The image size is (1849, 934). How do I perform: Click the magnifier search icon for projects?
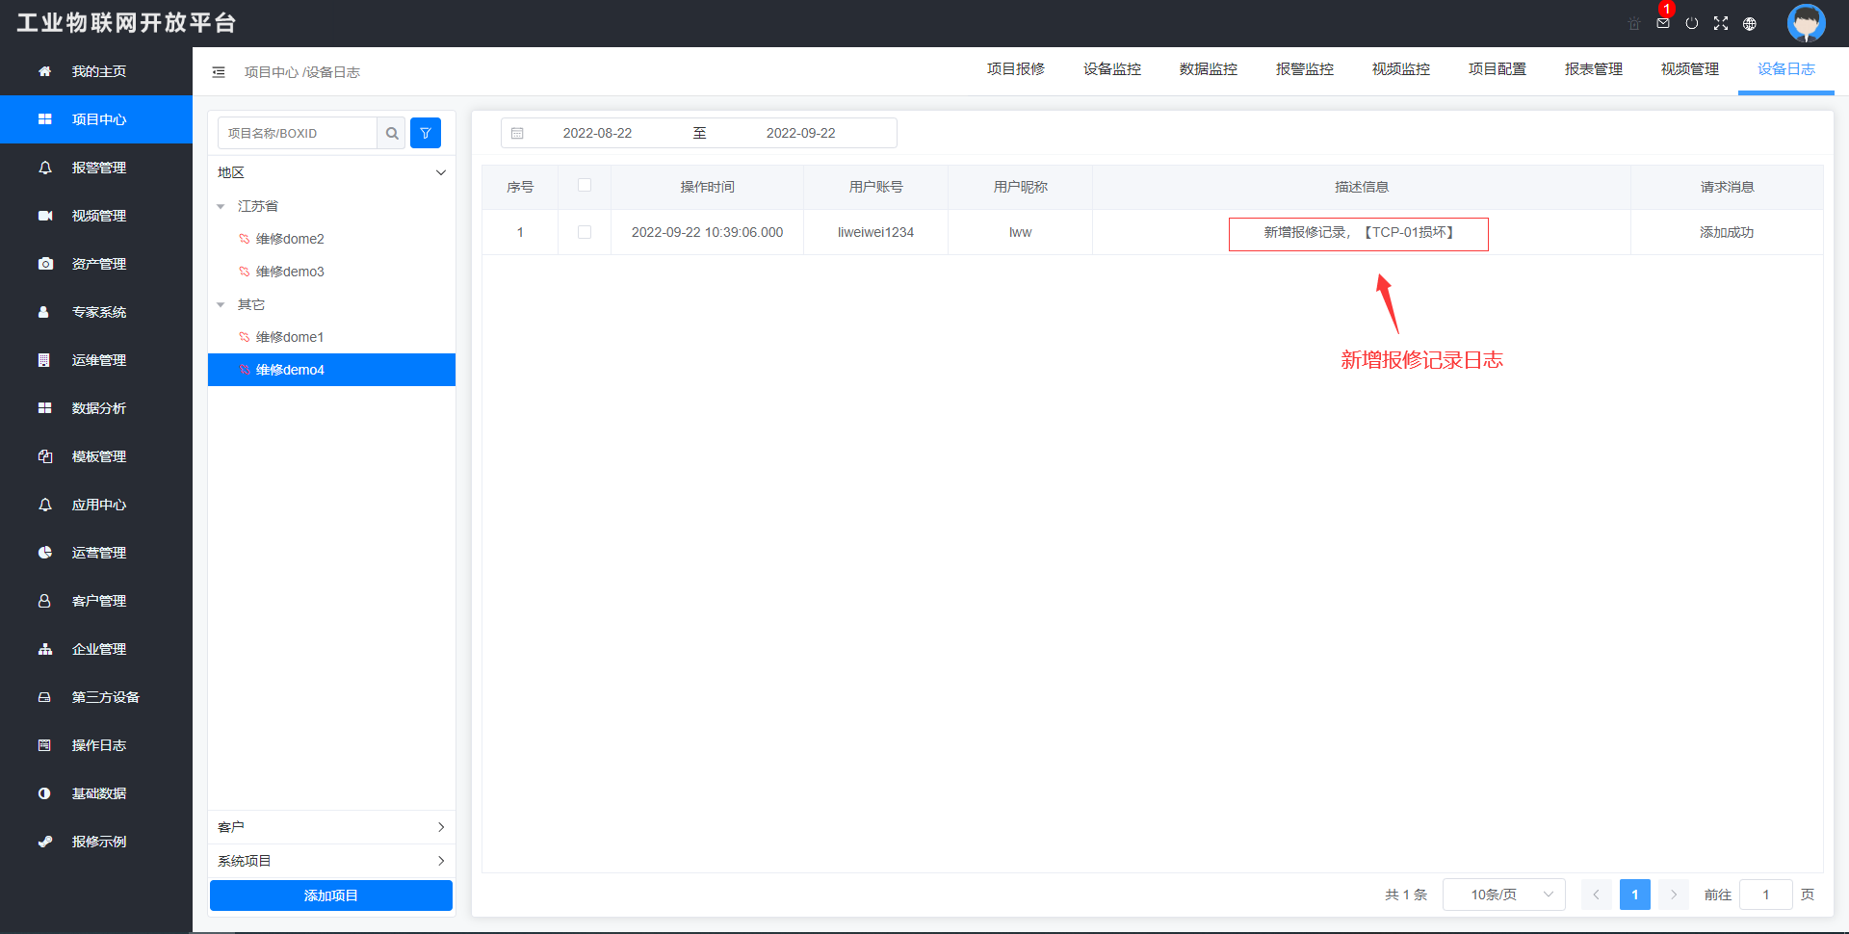392,133
